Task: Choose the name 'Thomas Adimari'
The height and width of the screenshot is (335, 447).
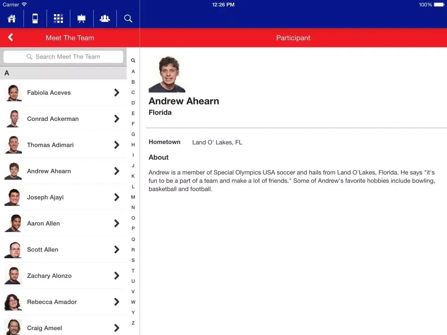Action: tap(50, 145)
